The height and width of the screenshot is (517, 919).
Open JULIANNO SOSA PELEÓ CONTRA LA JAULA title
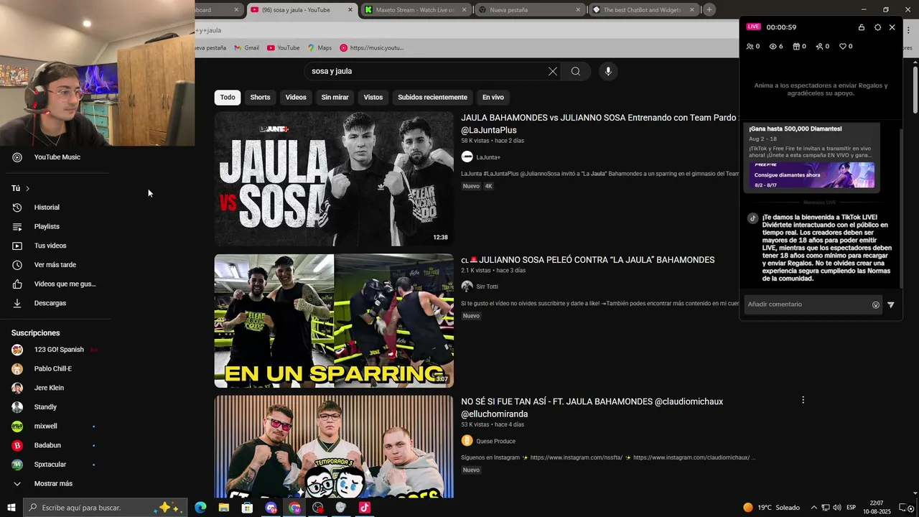pyautogui.click(x=588, y=260)
